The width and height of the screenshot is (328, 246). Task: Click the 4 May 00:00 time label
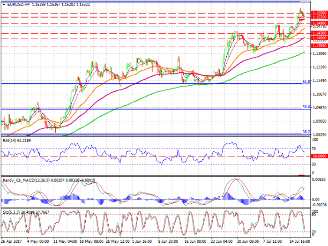coord(38,242)
